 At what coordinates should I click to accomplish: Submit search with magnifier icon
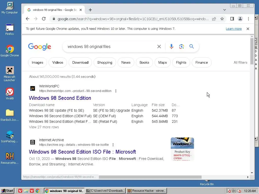pos(191,46)
